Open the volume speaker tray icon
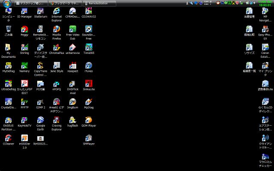The width and height of the screenshot is (274, 171). tap(254, 3)
